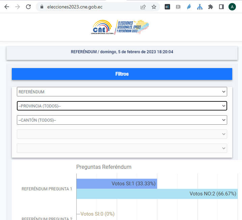242x220 pixels.
Task: Click the CNE Consejo Nacional Electoral logo
Action: point(102,27)
